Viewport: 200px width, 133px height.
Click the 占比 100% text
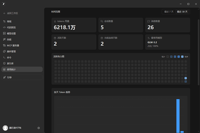153,46
